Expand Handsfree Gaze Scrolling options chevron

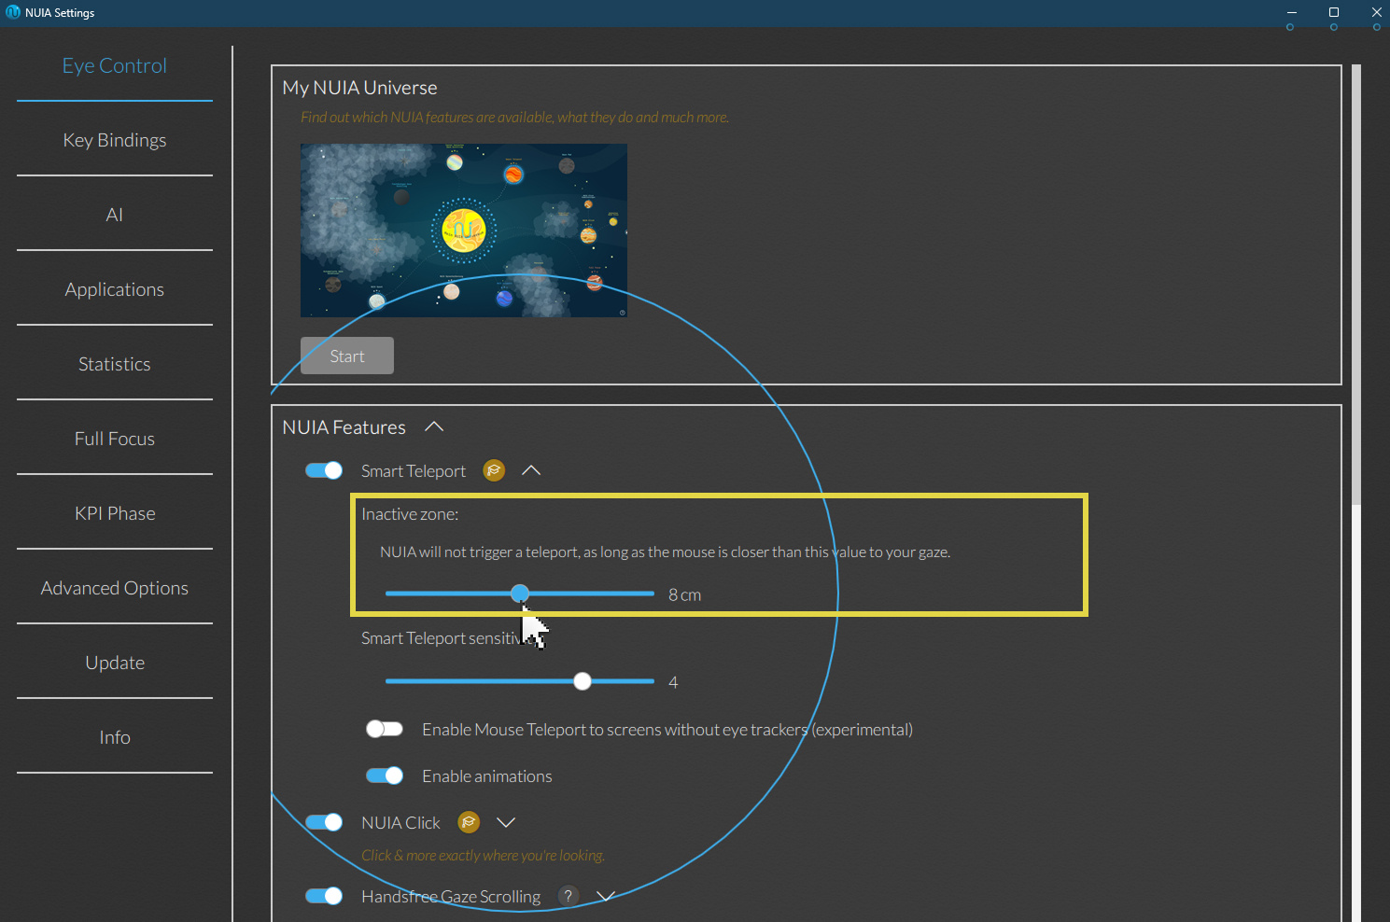605,896
